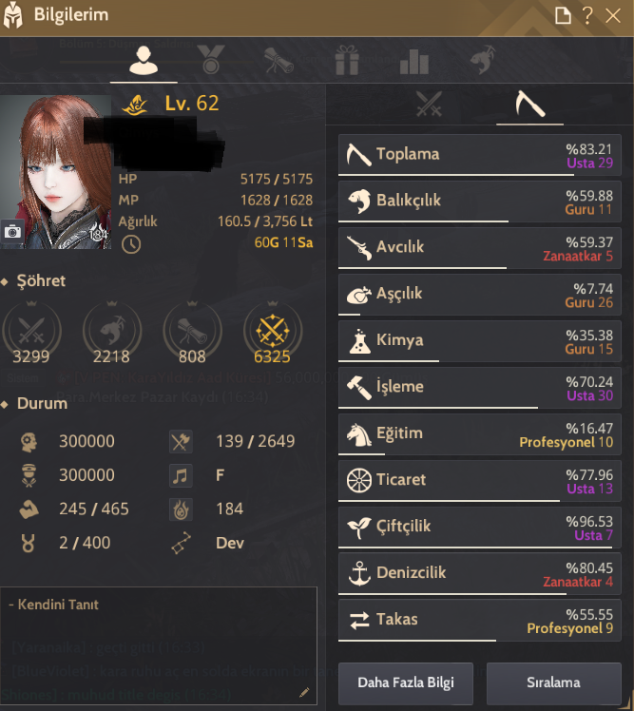The height and width of the screenshot is (711, 634).
Task: Click the Kimya flask icon
Action: (x=359, y=341)
